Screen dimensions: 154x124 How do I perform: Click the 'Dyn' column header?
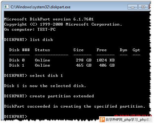point(123,50)
